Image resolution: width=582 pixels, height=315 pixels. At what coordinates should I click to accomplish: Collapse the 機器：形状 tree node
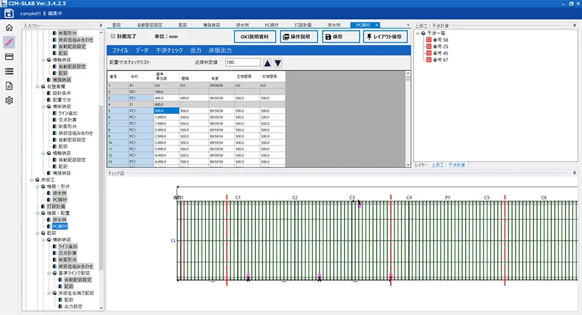tap(37, 187)
